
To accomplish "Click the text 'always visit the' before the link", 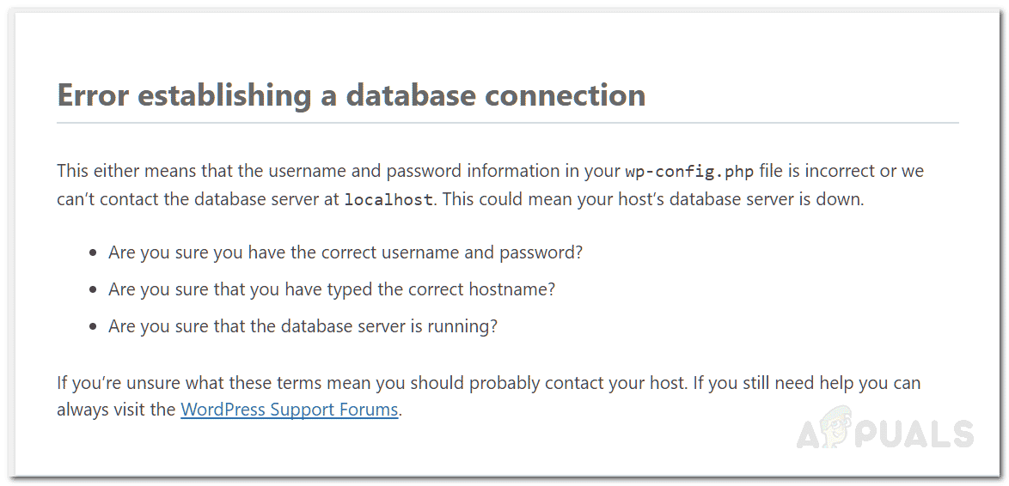I will (117, 410).
